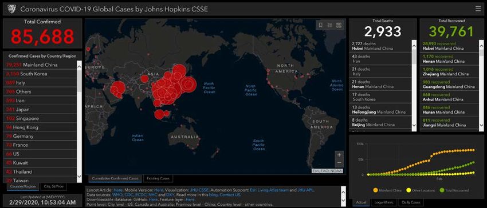Toggle the Mainland China legend series
The width and height of the screenshot is (487, 208).
(384, 190)
